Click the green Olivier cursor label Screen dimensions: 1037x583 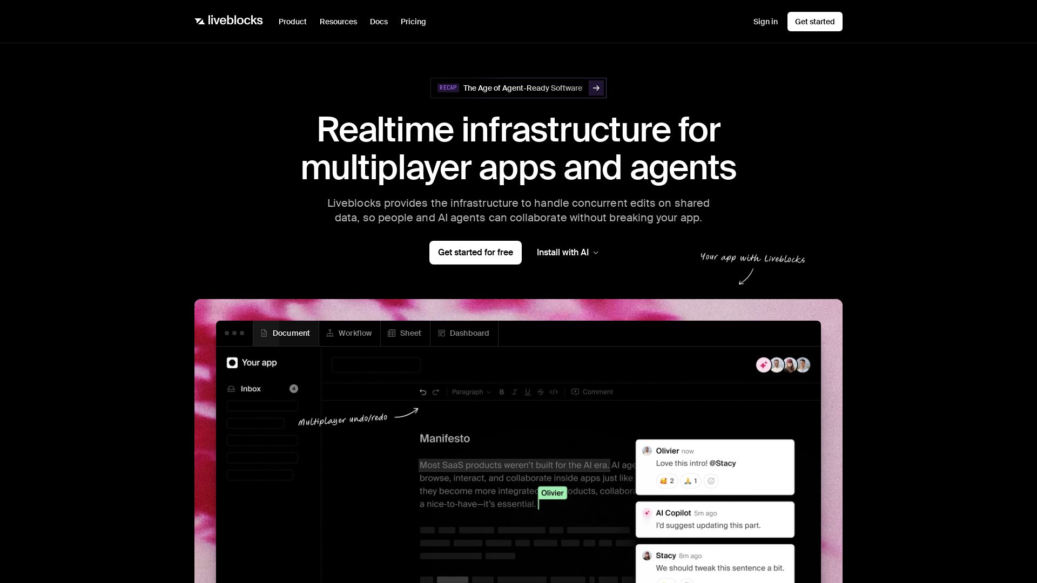coord(552,493)
